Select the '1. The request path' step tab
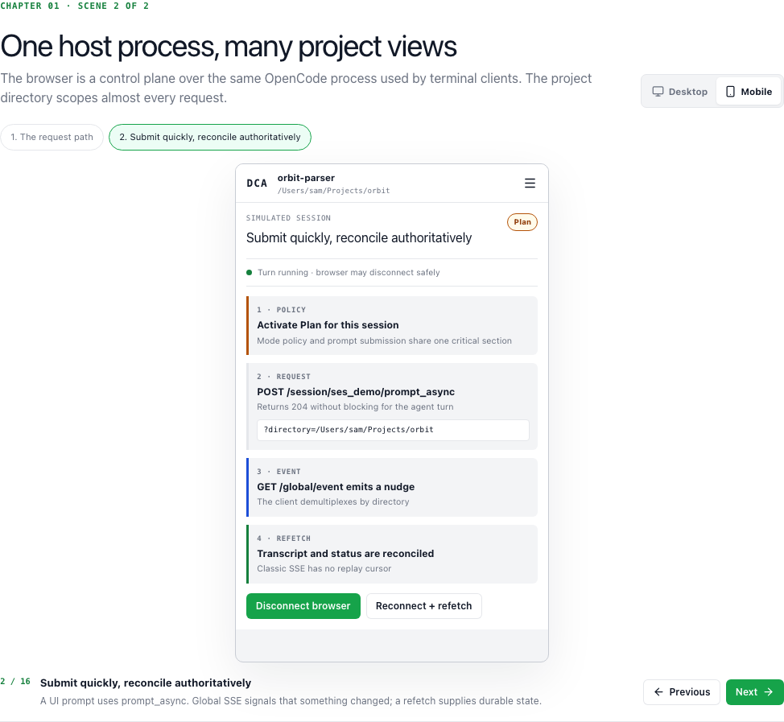Viewport: 784px width, 722px height. (52, 137)
